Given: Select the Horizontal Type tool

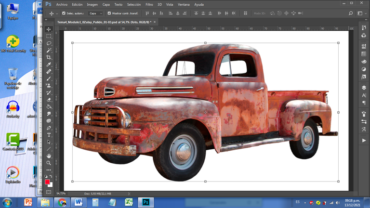Looking at the screenshot, I should click(49, 135).
